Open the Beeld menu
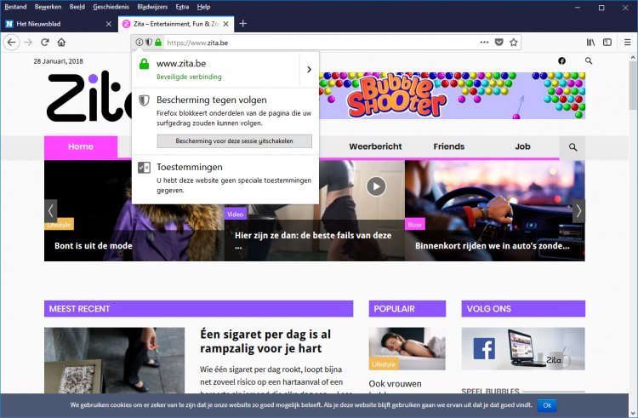The width and height of the screenshot is (638, 418). (x=77, y=7)
